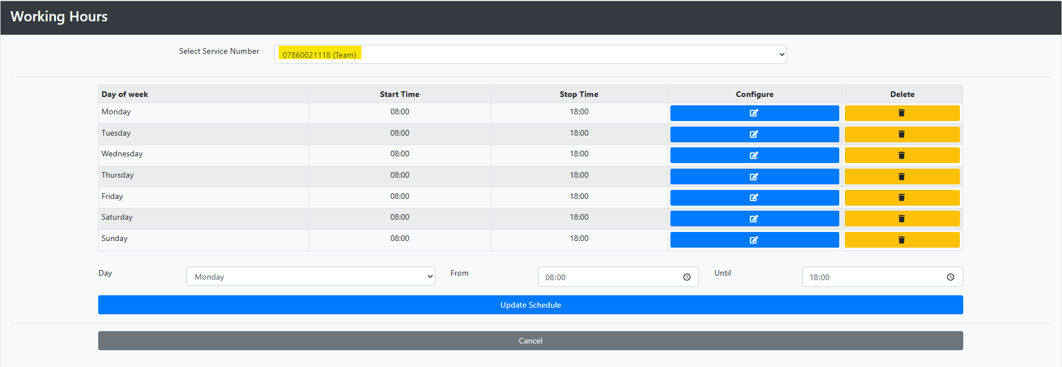The height and width of the screenshot is (367, 1062).
Task: Delete the Sunday schedule row
Action: pyautogui.click(x=902, y=240)
